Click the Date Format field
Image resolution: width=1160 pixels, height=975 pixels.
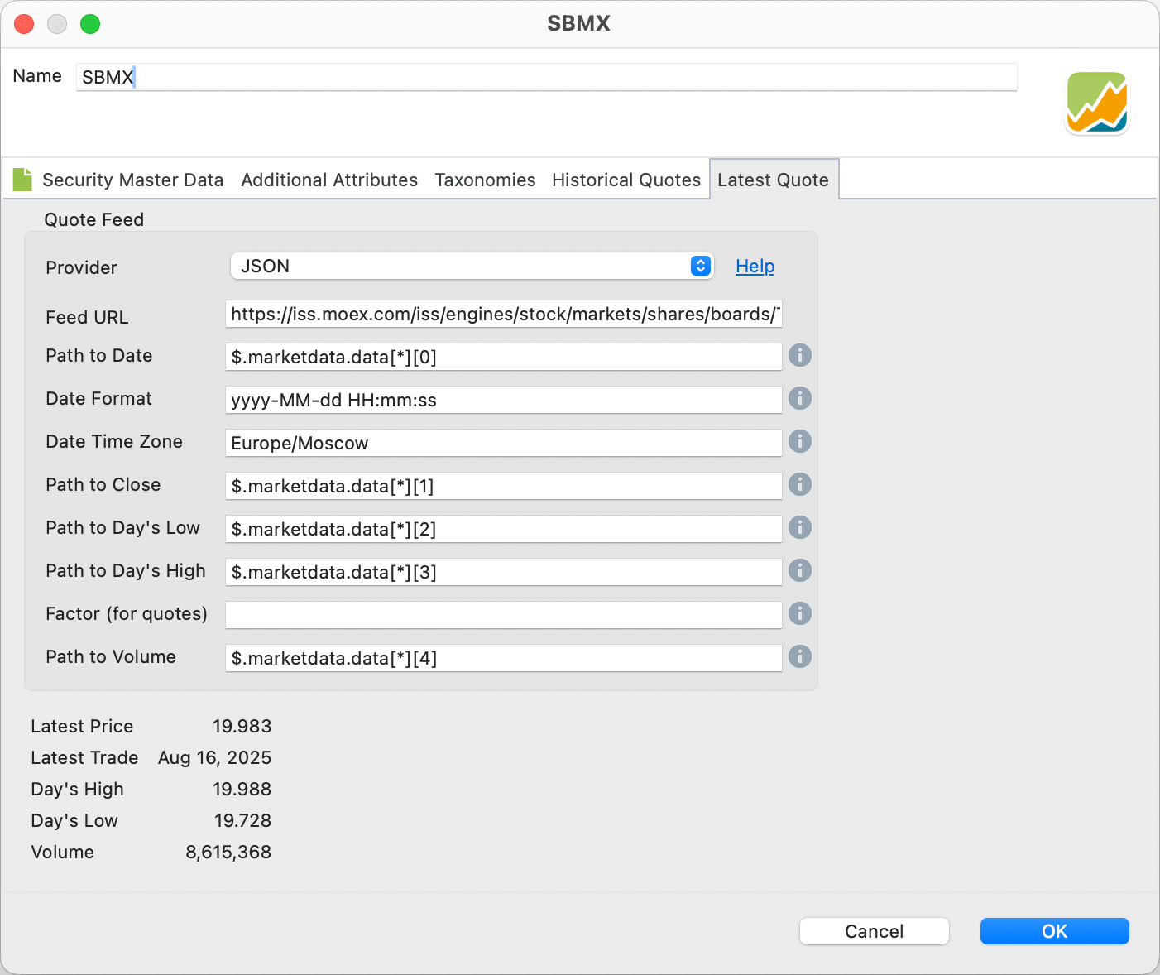(x=504, y=400)
